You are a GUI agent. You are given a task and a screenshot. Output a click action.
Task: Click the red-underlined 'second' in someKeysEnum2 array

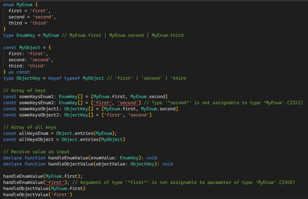pos(128,103)
